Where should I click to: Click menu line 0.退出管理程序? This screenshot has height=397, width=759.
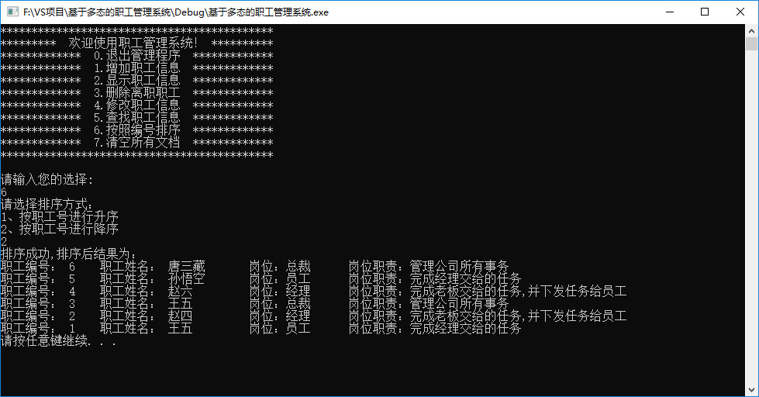pos(137,56)
